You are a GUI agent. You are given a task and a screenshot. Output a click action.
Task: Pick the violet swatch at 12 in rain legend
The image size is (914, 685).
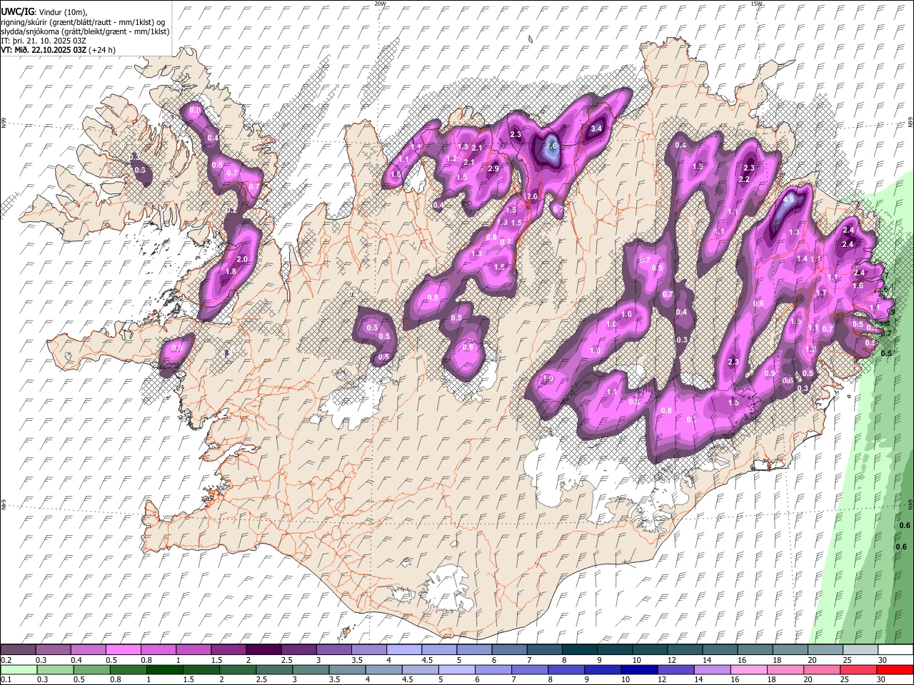coord(675,669)
